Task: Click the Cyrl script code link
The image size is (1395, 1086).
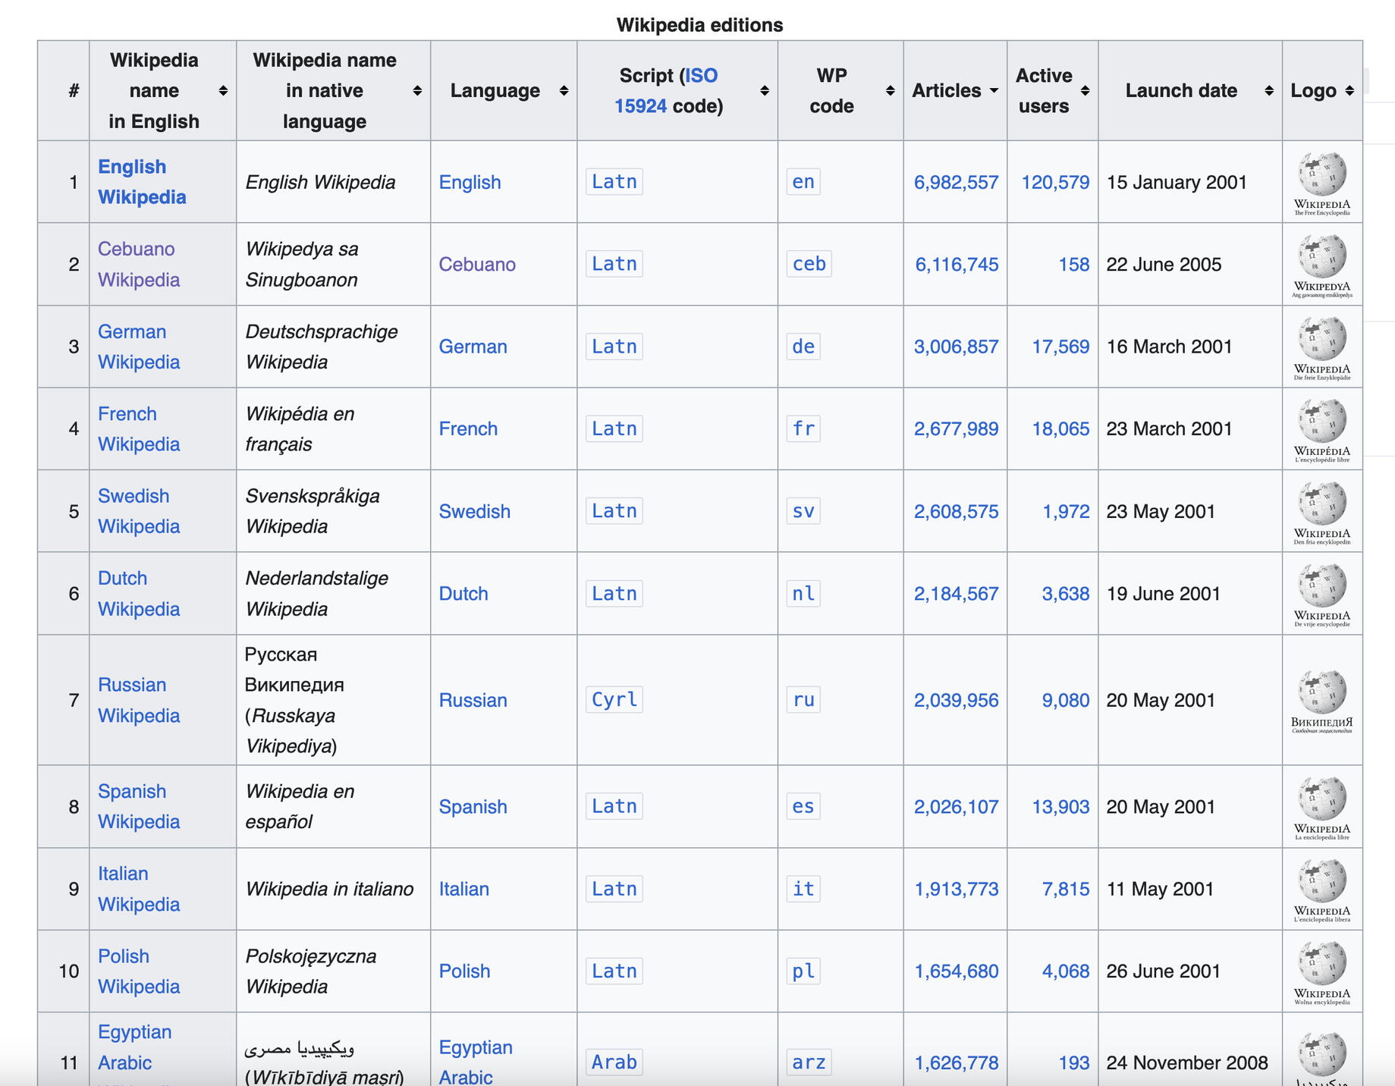Action: point(614,699)
